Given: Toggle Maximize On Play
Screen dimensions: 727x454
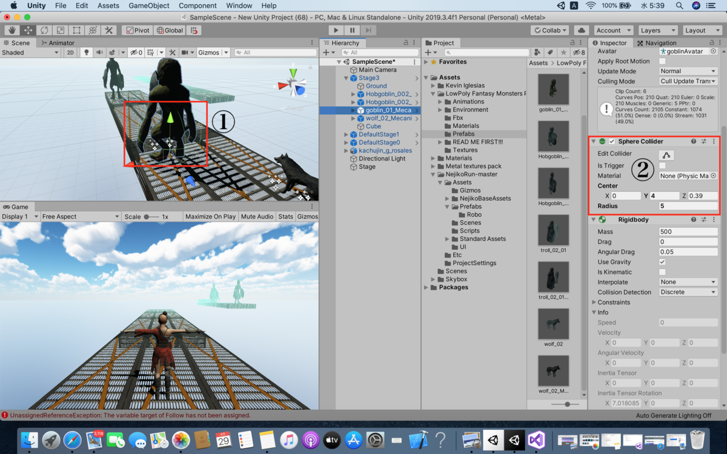Looking at the screenshot, I should point(210,217).
